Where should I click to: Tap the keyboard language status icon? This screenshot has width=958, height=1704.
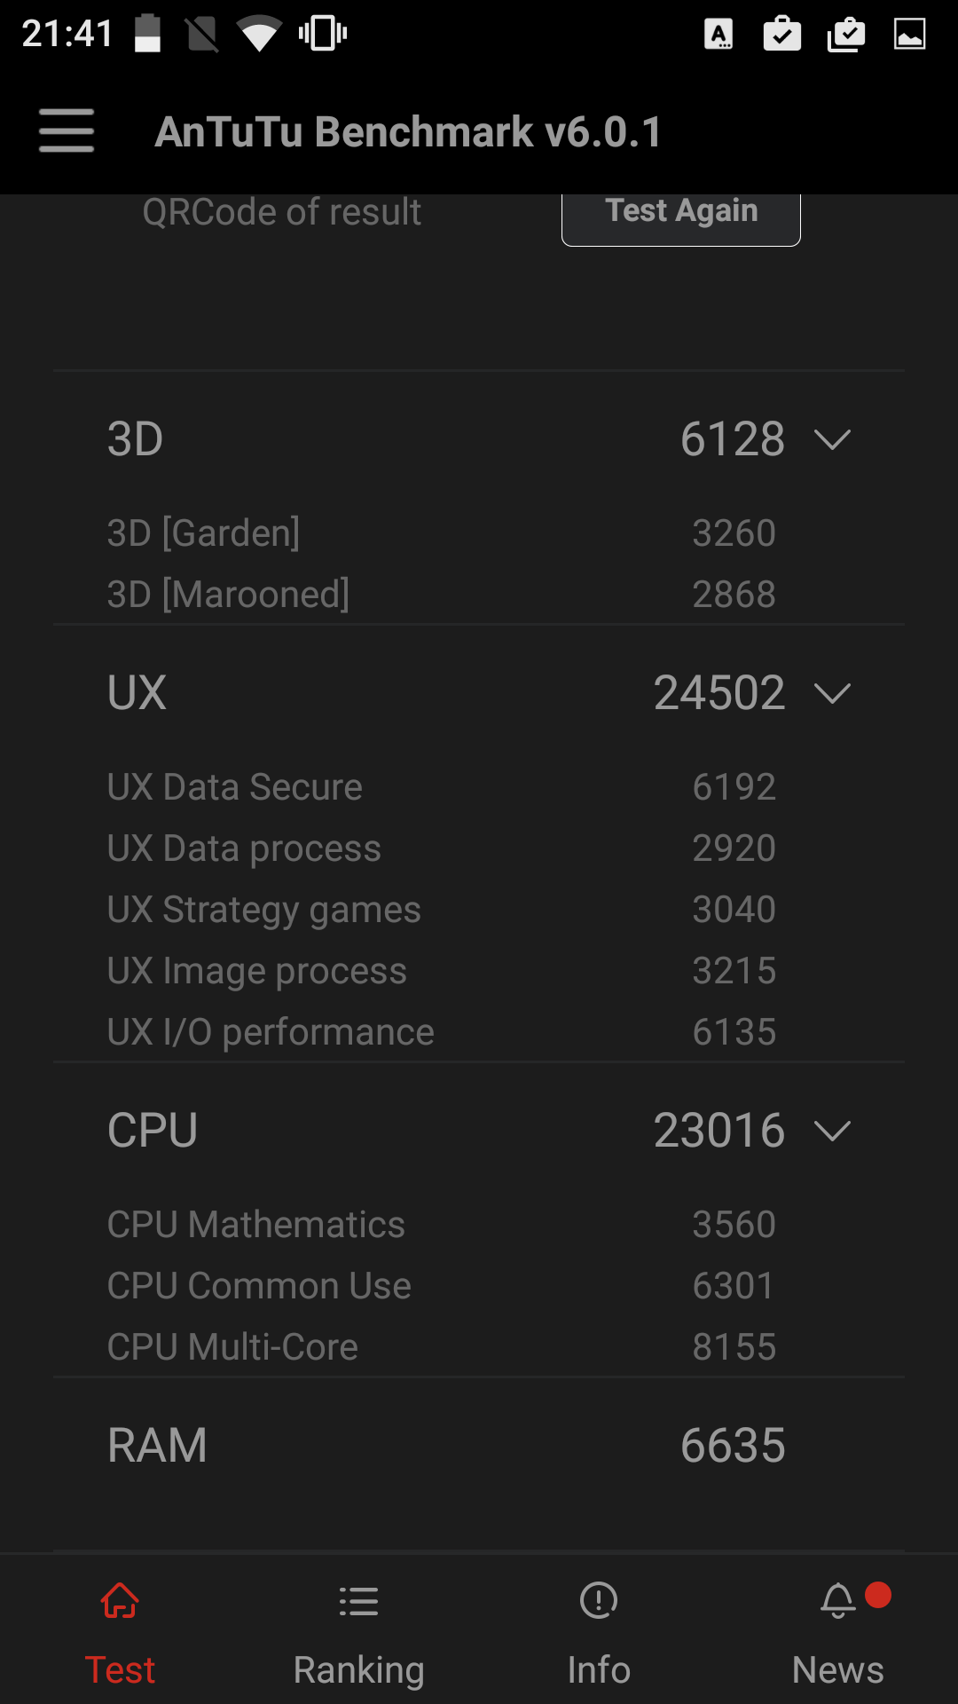point(718,35)
